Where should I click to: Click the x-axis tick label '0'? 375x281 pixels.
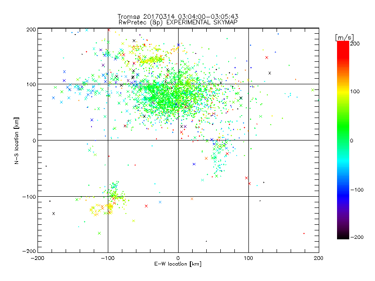click(178, 258)
